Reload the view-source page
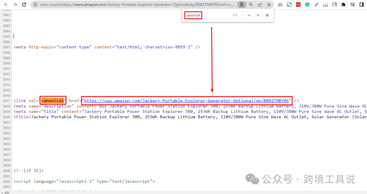The height and width of the screenshot is (194, 367). click(x=24, y=4)
